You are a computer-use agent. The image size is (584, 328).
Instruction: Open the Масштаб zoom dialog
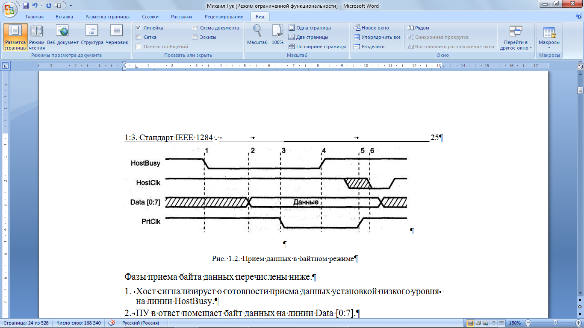257,35
